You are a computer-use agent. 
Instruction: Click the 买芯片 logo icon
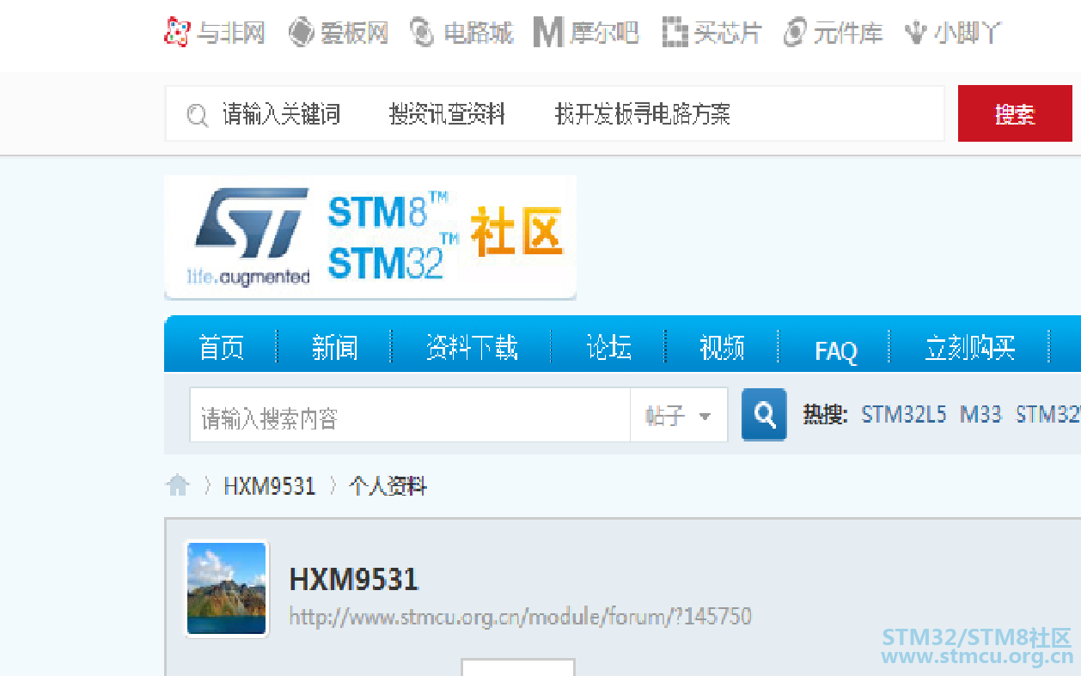(675, 33)
